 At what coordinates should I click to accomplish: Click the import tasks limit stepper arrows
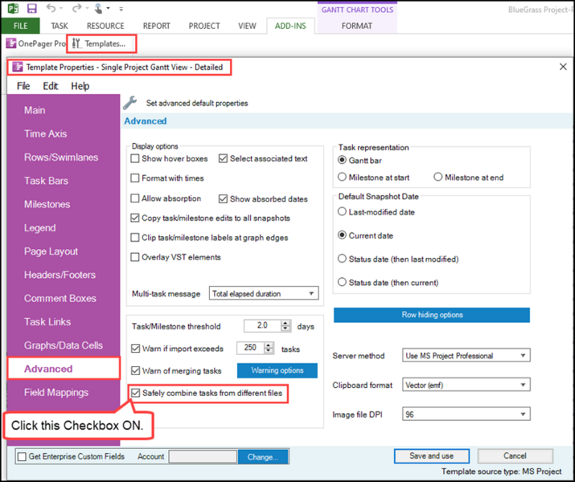pos(269,348)
